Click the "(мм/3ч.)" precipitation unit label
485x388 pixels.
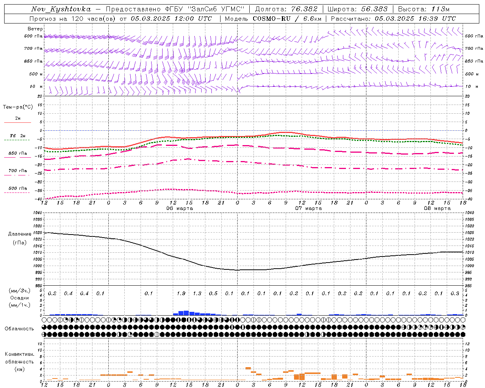tap(20, 291)
